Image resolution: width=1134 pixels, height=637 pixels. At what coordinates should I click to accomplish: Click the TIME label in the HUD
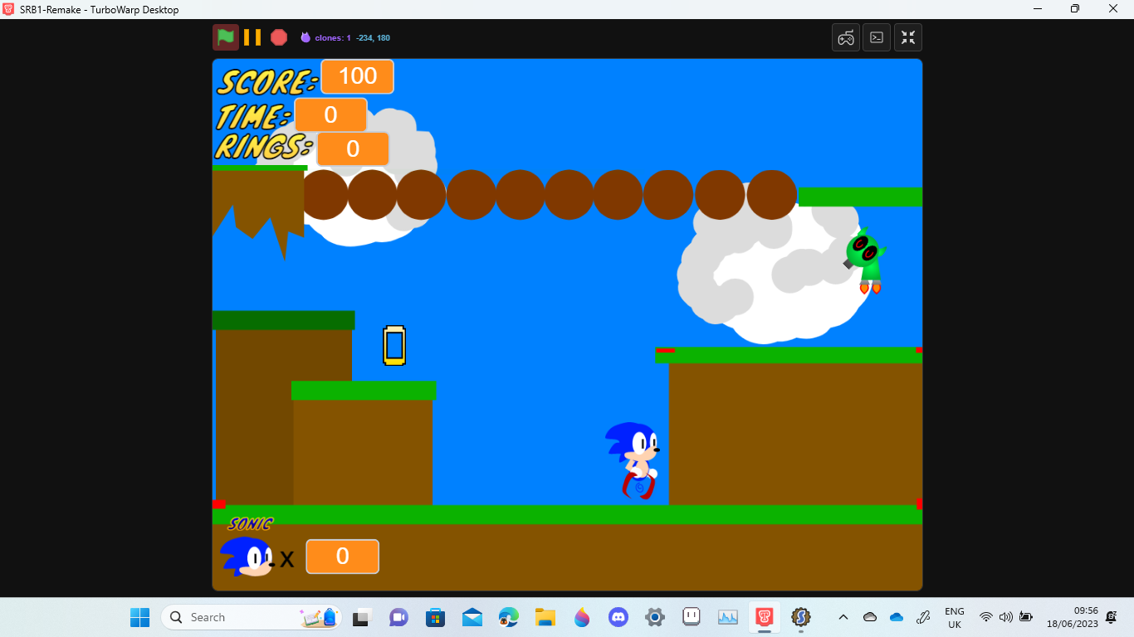(x=254, y=115)
